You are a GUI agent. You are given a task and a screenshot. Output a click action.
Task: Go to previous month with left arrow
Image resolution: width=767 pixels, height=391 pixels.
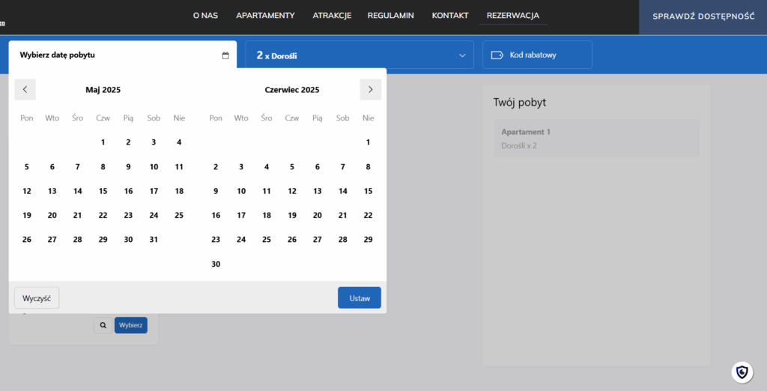click(x=25, y=89)
